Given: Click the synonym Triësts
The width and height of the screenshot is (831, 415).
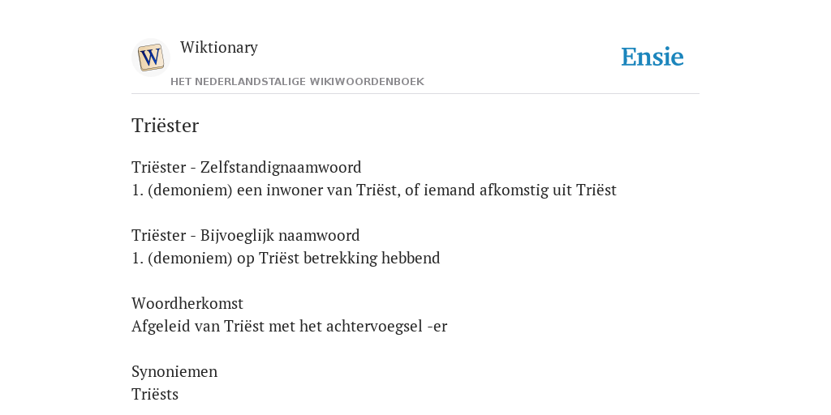Looking at the screenshot, I should pyautogui.click(x=155, y=395).
